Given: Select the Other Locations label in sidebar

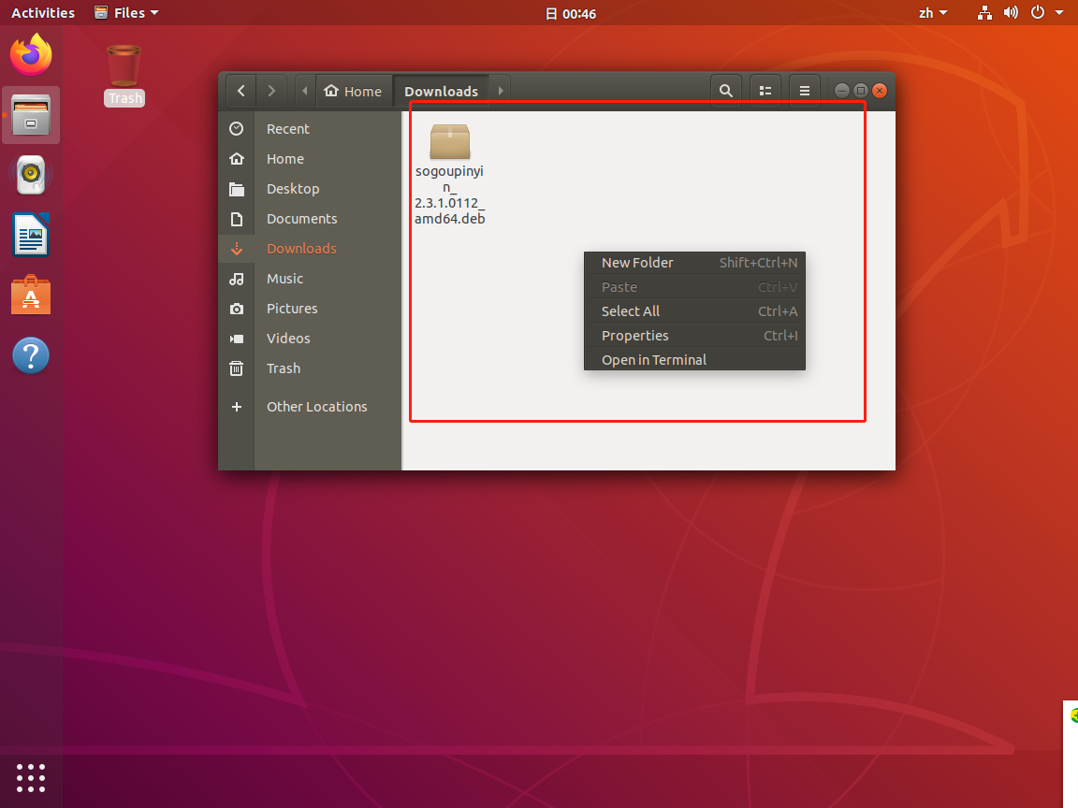Looking at the screenshot, I should pyautogui.click(x=317, y=407).
